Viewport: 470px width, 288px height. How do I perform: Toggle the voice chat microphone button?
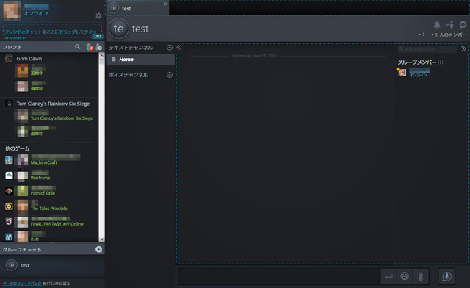point(446,276)
